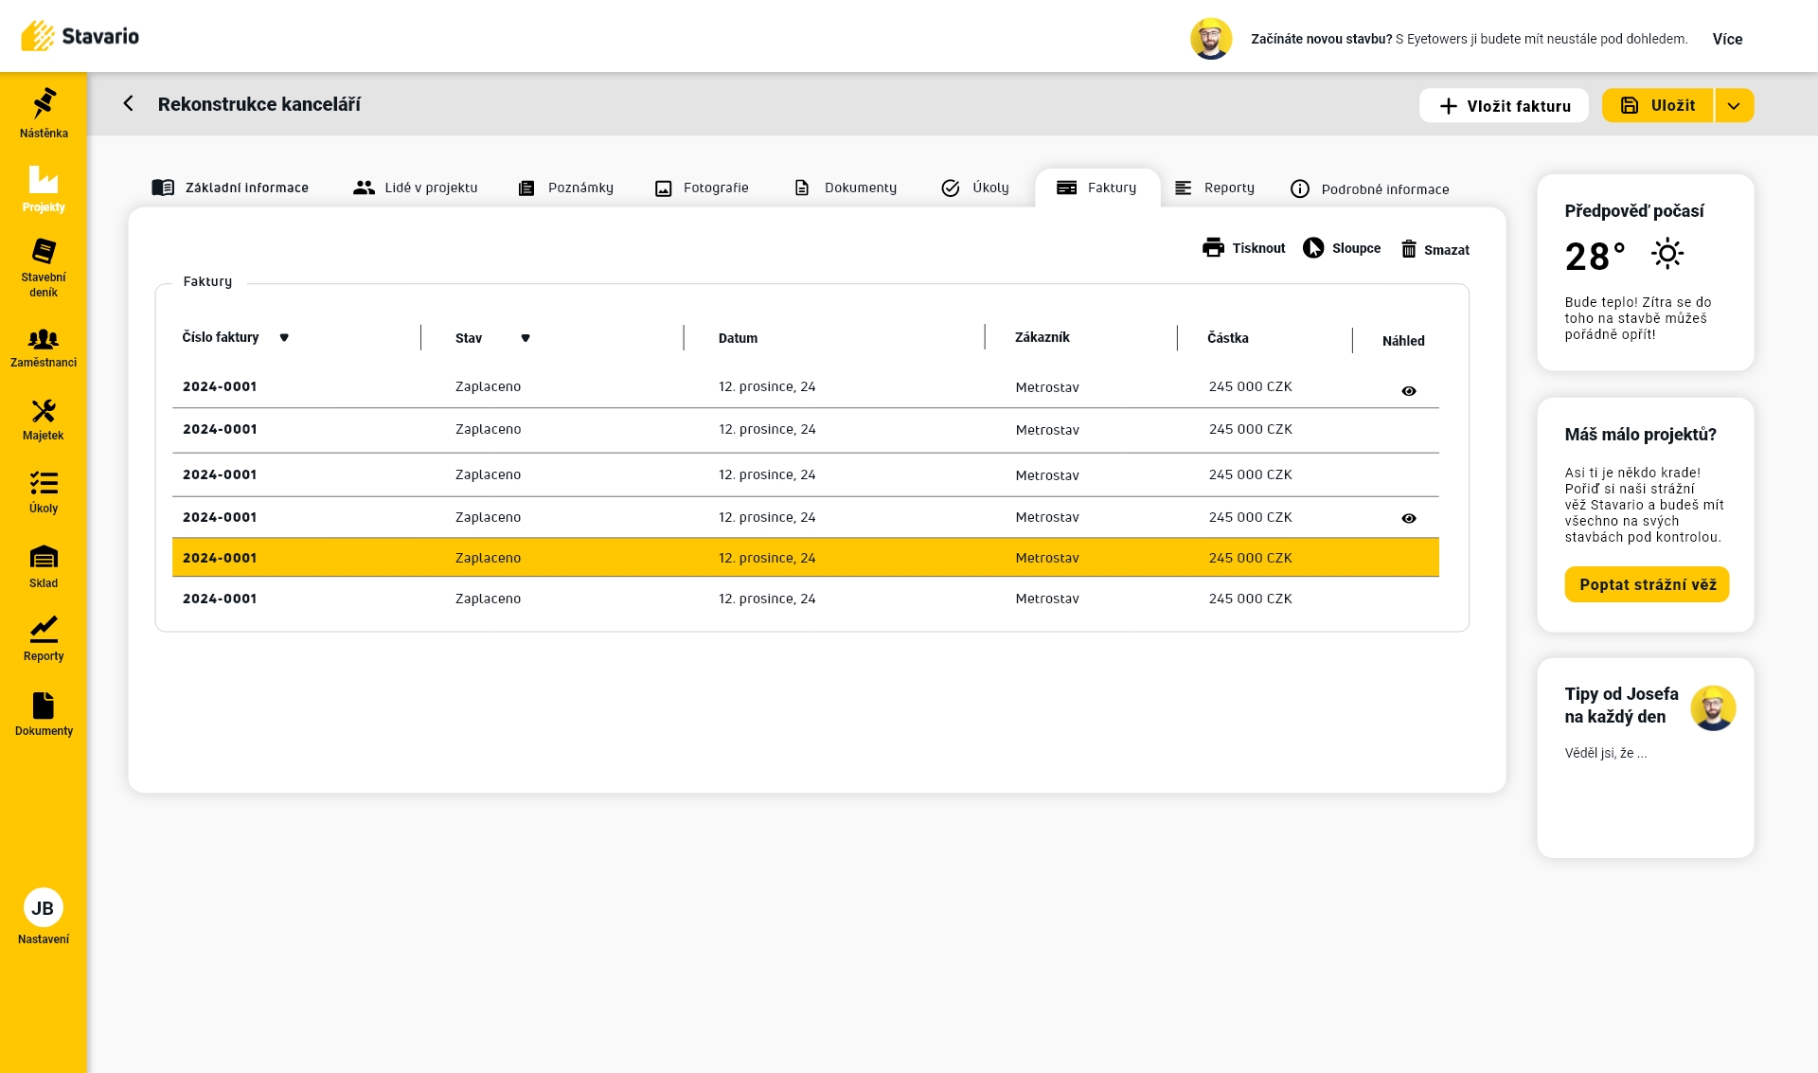
Task: Open Sloupce column settings
Action: point(1341,248)
